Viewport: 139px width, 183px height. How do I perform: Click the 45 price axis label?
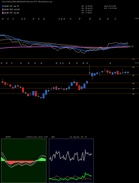pyautogui.click(x=133, y=75)
